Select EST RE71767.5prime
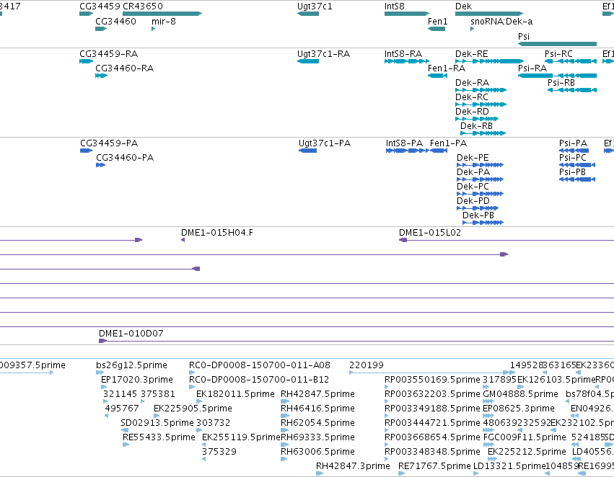This screenshot has height=477, width=614. 401,473
